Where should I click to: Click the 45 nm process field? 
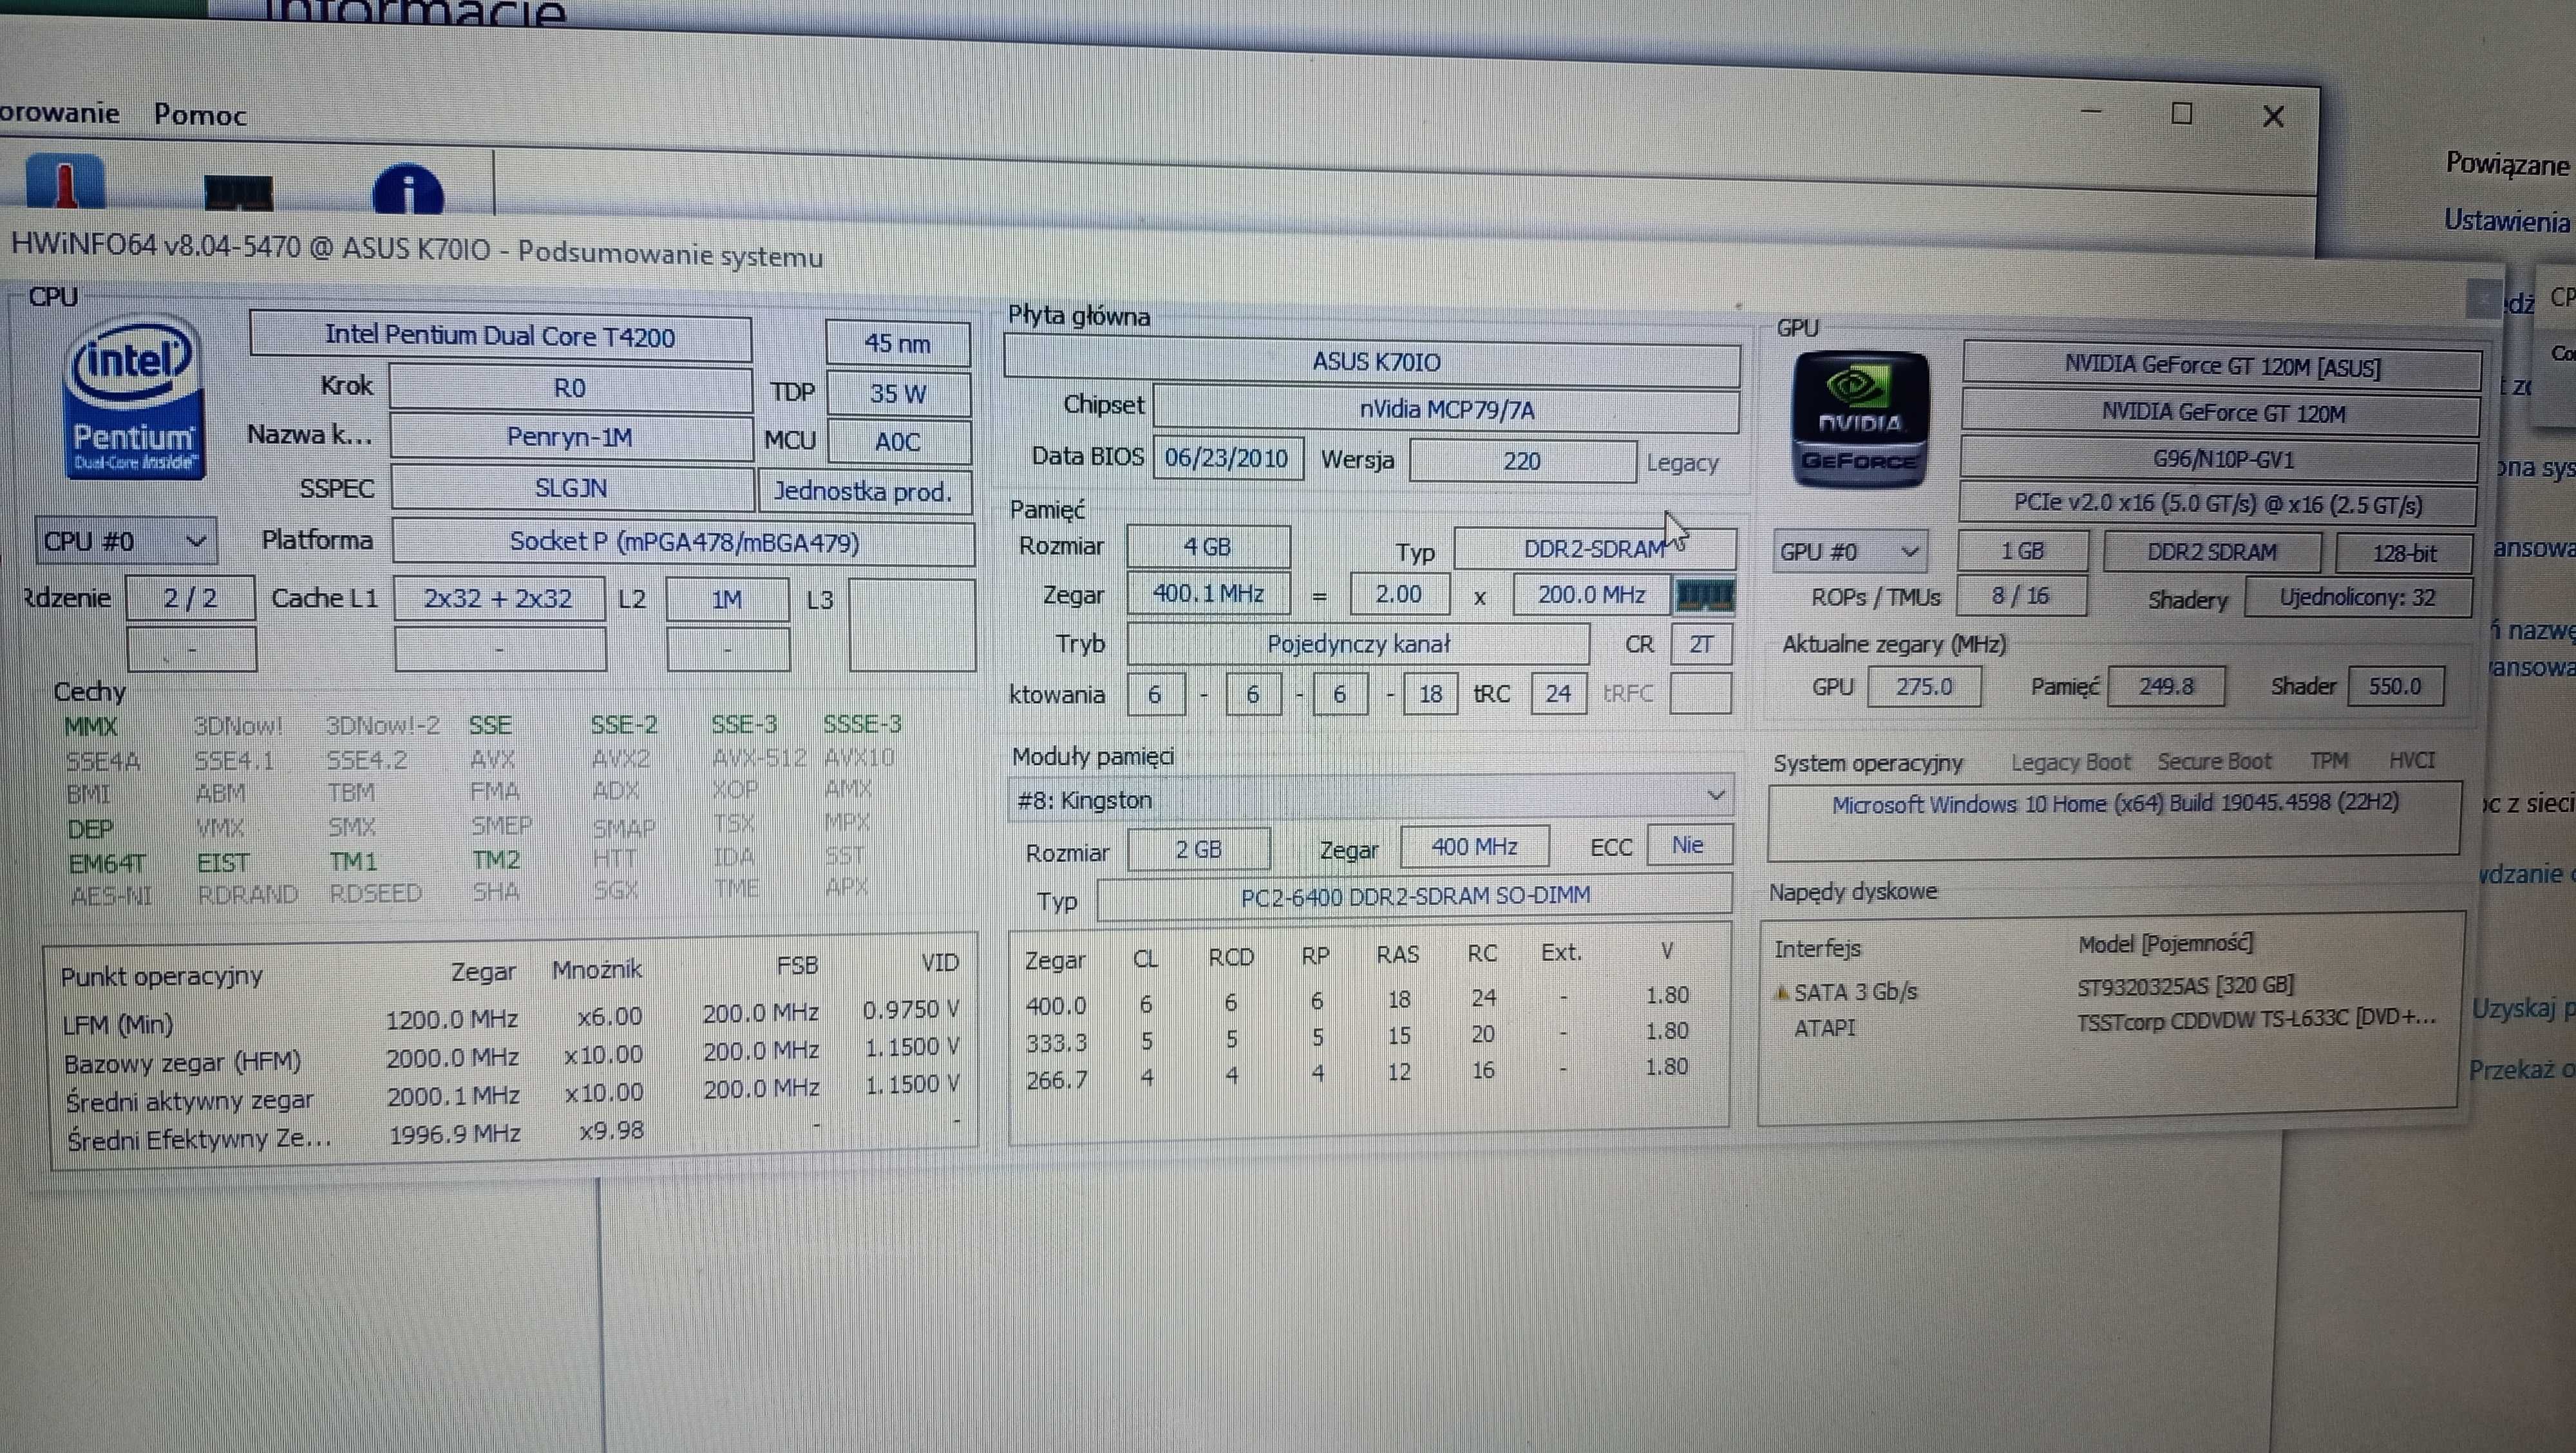(897, 343)
